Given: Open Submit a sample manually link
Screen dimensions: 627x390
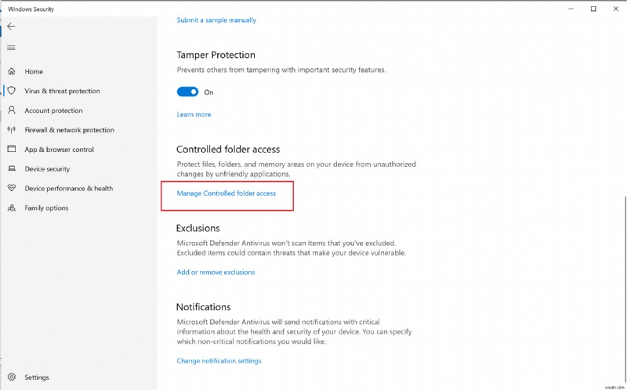Looking at the screenshot, I should [216, 20].
